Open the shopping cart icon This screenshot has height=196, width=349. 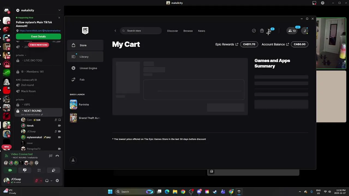pos(270,31)
